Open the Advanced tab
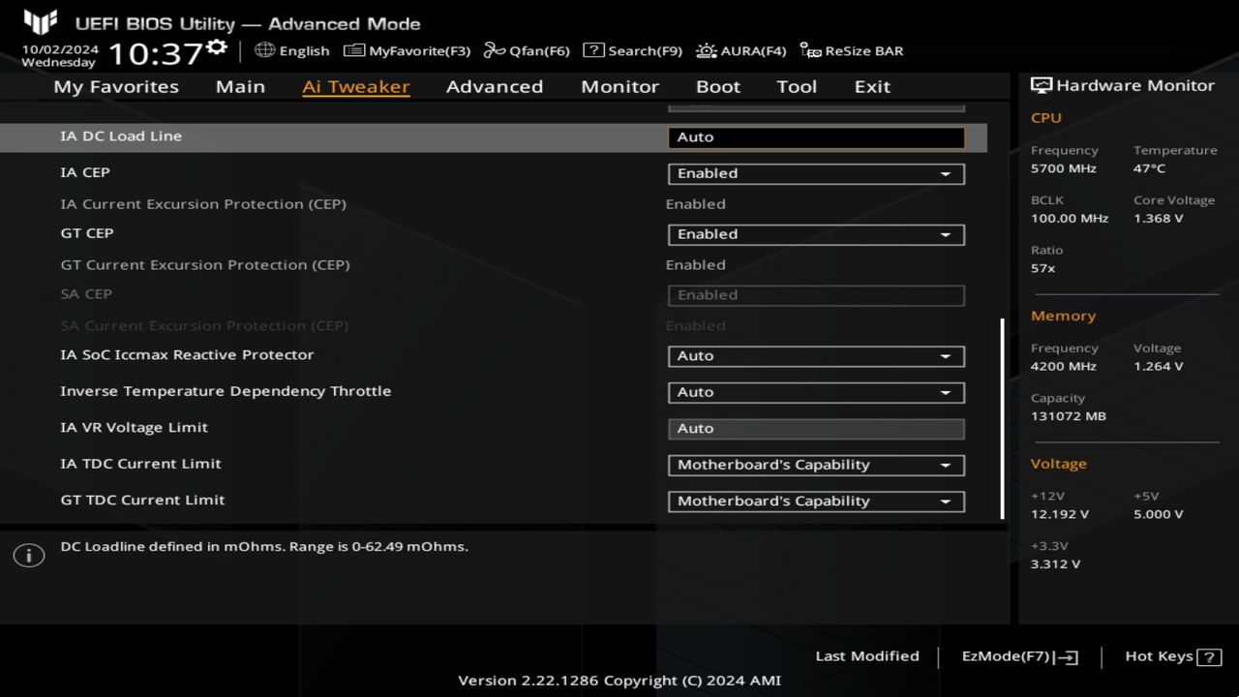 coord(495,87)
